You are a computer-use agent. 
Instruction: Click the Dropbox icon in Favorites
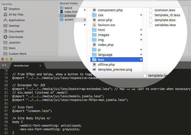coord(6,9)
